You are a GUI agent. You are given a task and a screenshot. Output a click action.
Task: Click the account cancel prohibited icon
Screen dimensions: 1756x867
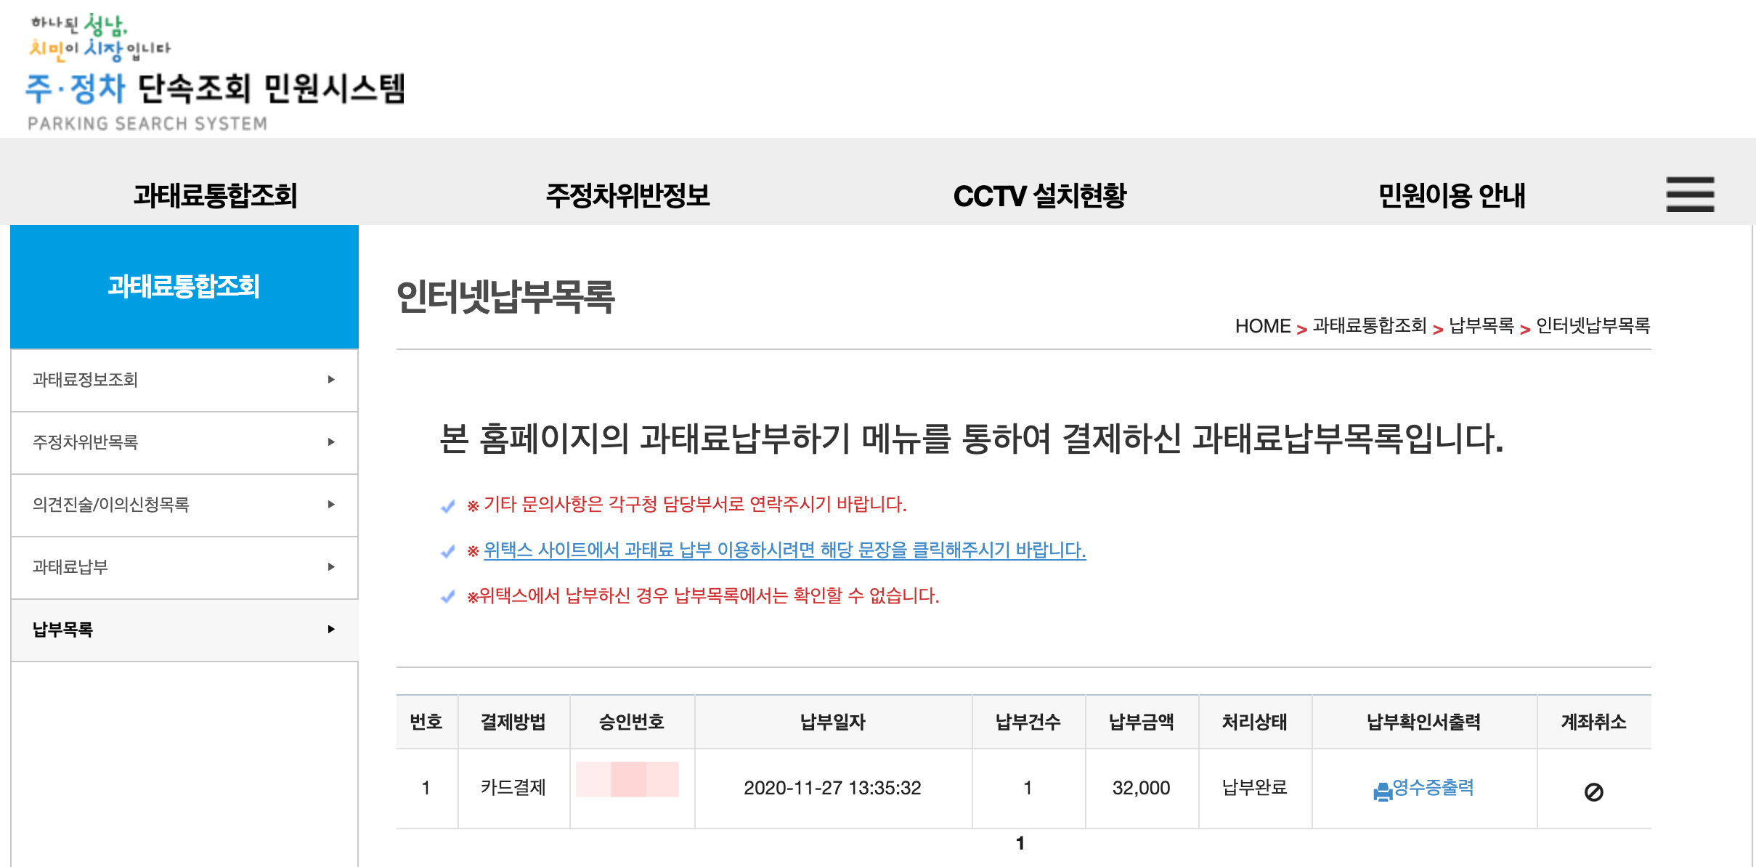click(x=1593, y=791)
